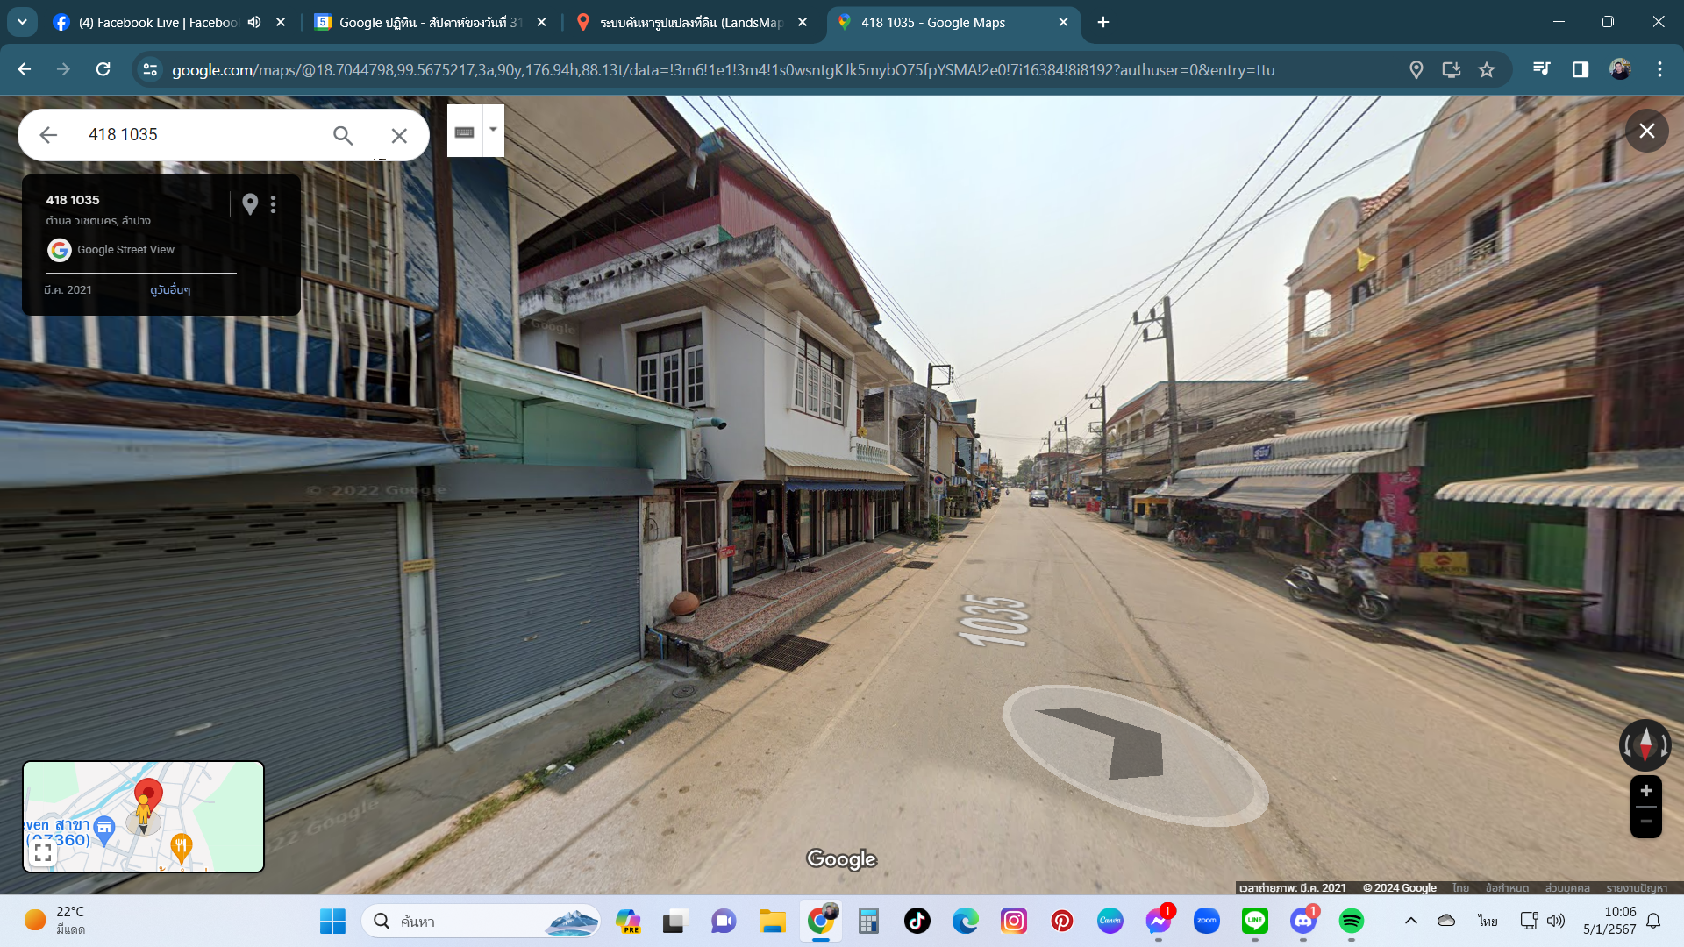Open Pinterest from the taskbar
The height and width of the screenshot is (947, 1684).
tap(1061, 921)
